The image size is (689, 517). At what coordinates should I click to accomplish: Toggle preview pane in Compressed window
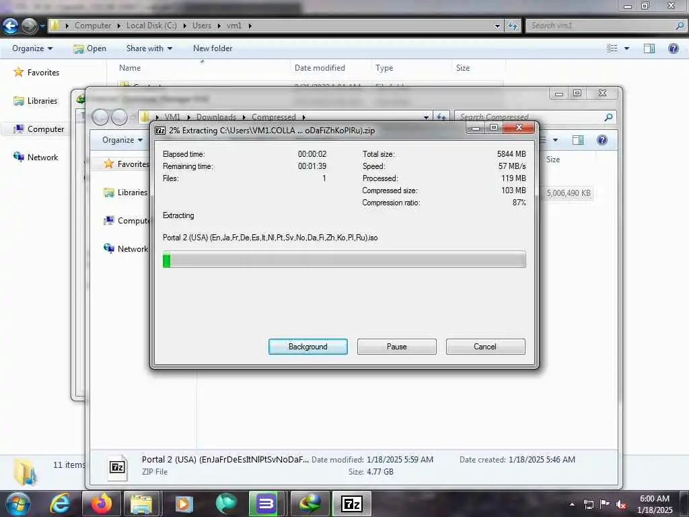point(578,140)
